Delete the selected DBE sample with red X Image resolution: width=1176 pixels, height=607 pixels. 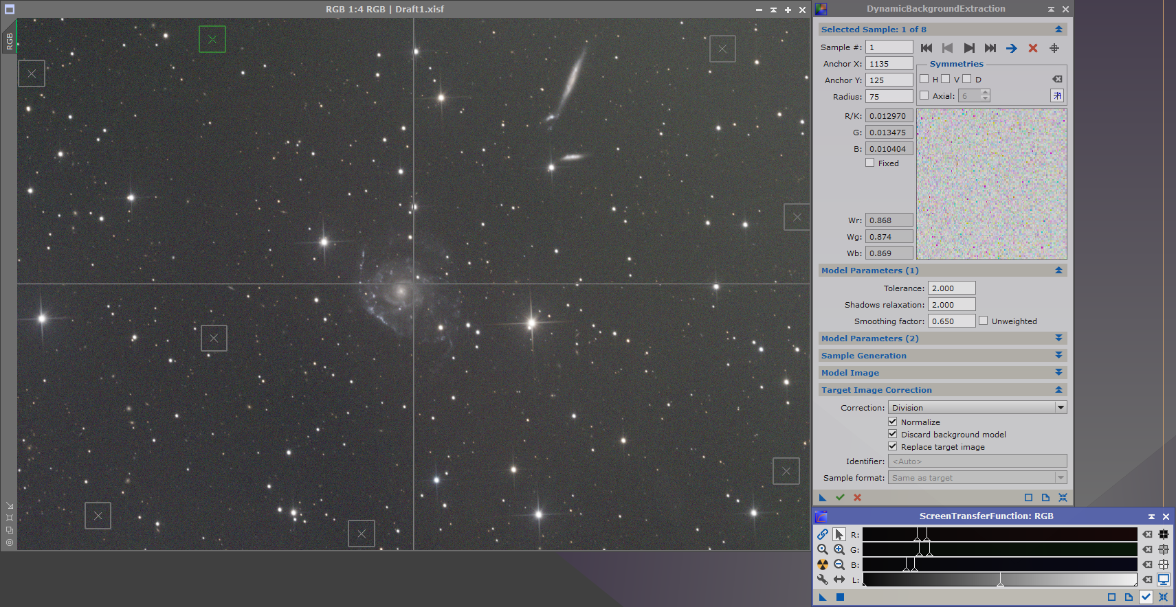click(x=1032, y=48)
